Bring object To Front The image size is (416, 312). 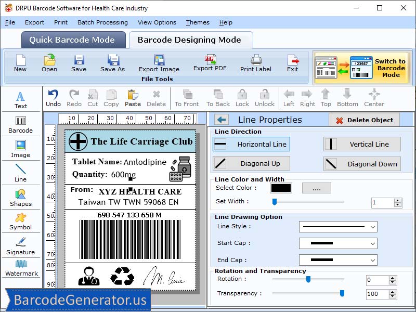(186, 98)
